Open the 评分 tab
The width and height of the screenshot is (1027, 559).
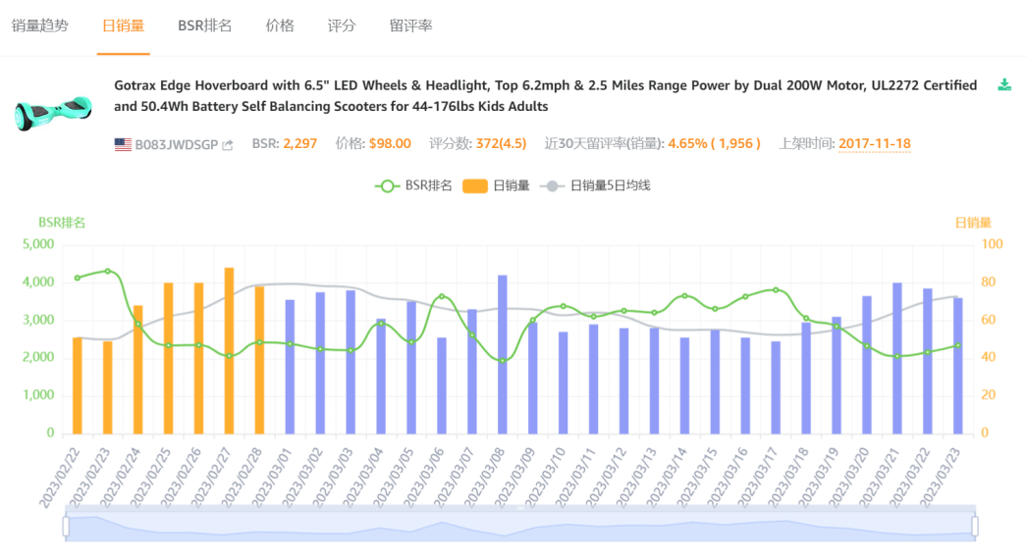(x=342, y=25)
